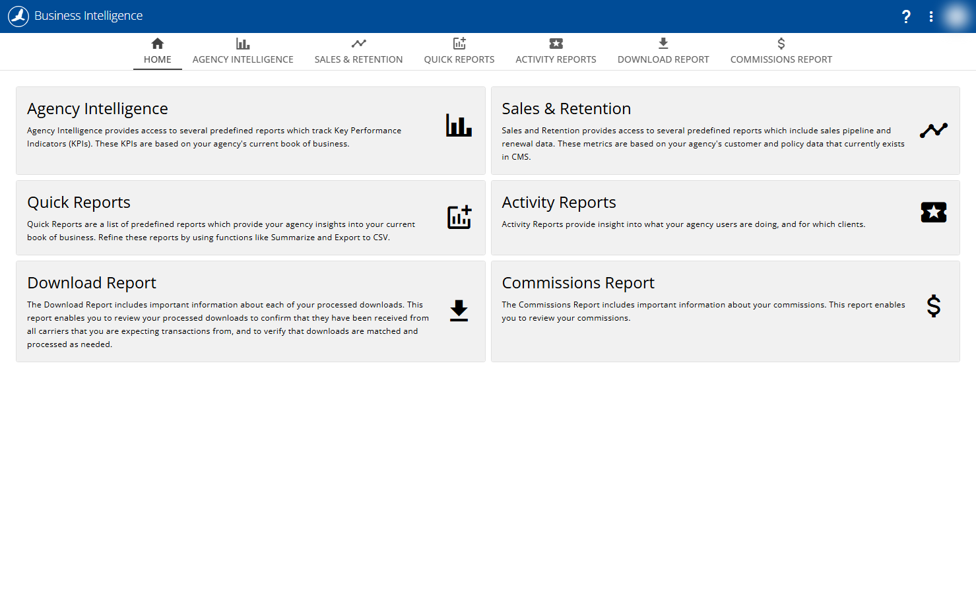Click the chart-plus icon above QUICK REPORTS
The width and height of the screenshot is (976, 611).
tap(459, 44)
